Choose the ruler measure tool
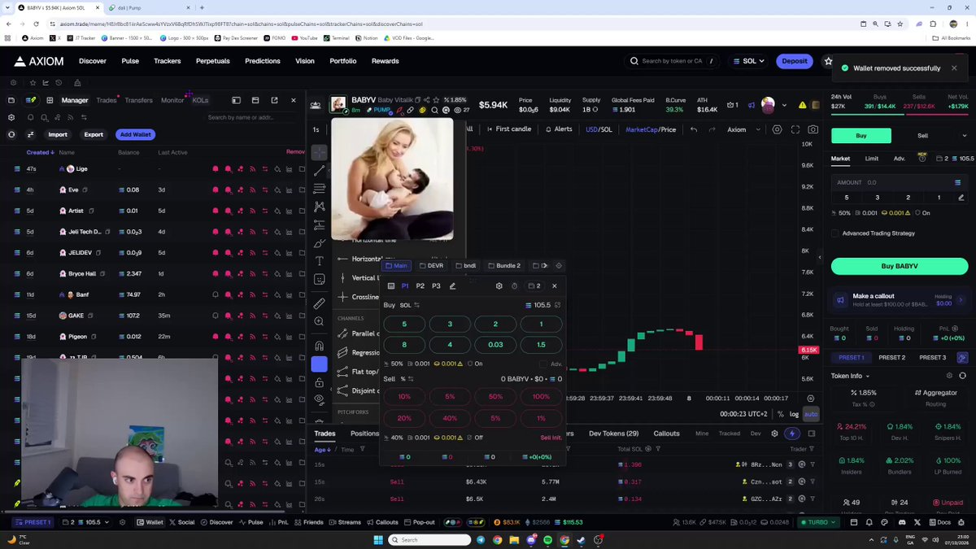 320,303
